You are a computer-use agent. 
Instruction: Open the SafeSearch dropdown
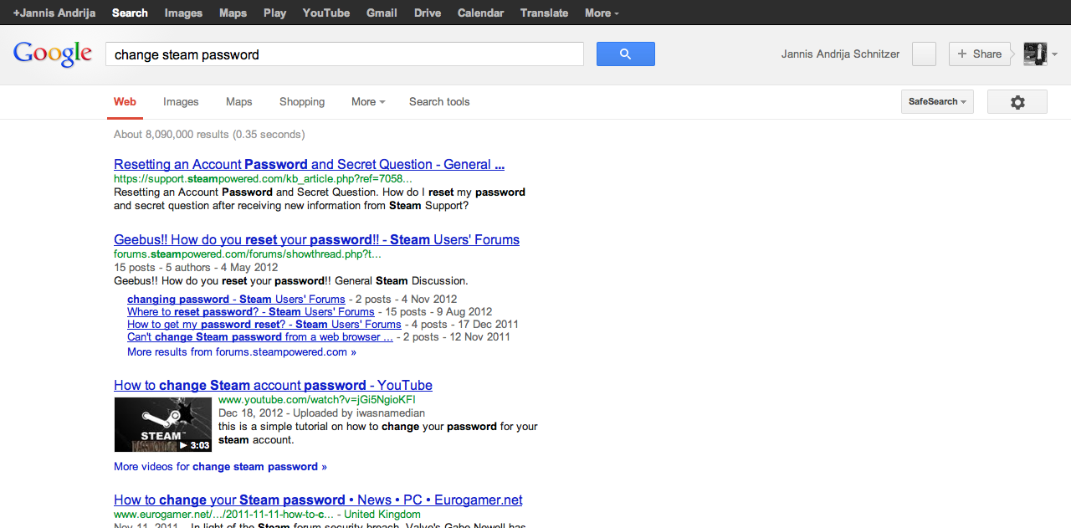click(x=937, y=102)
